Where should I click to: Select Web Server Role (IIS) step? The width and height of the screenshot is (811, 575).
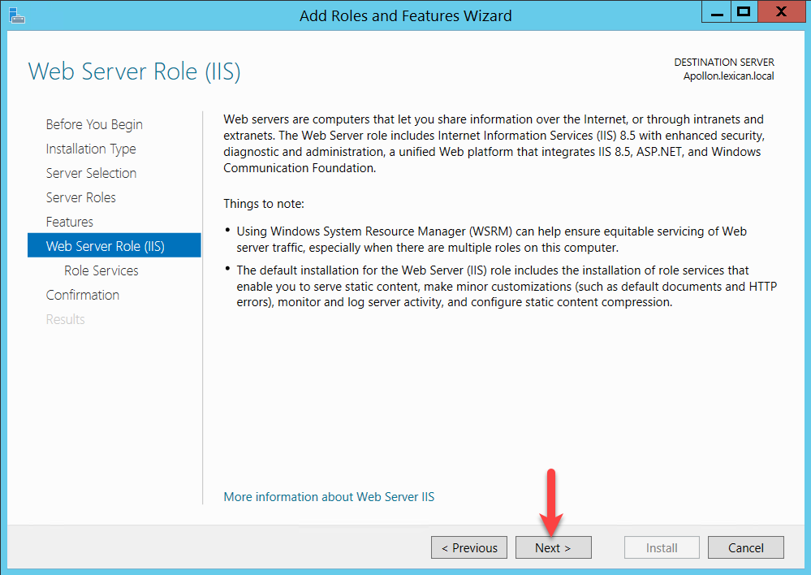tap(114, 245)
